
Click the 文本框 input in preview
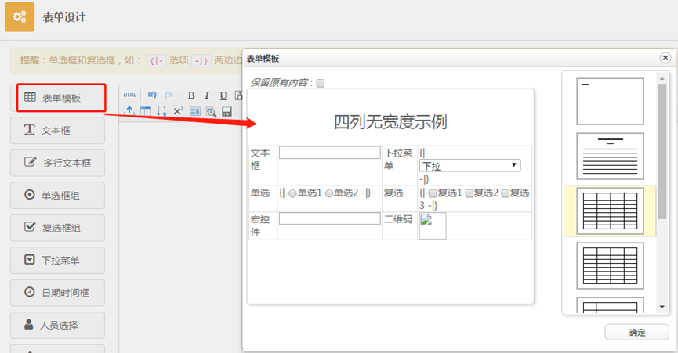pos(329,153)
